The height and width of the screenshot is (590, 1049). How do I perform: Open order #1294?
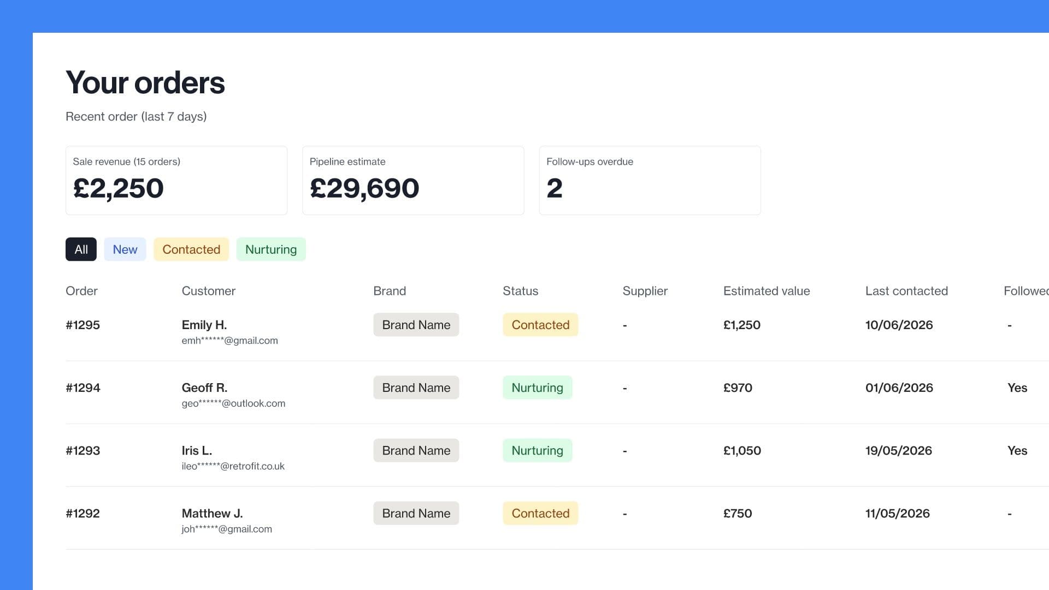[83, 388]
